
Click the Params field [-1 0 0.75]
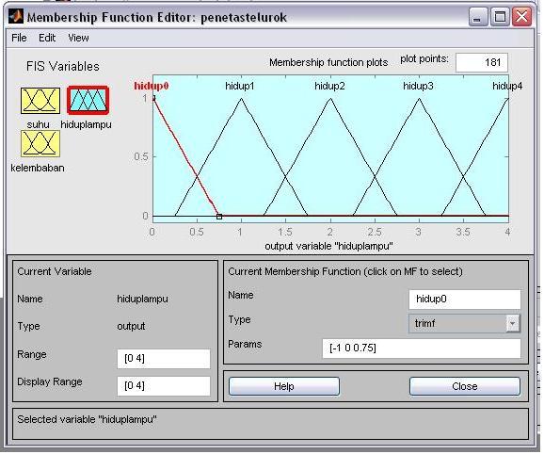pos(422,349)
